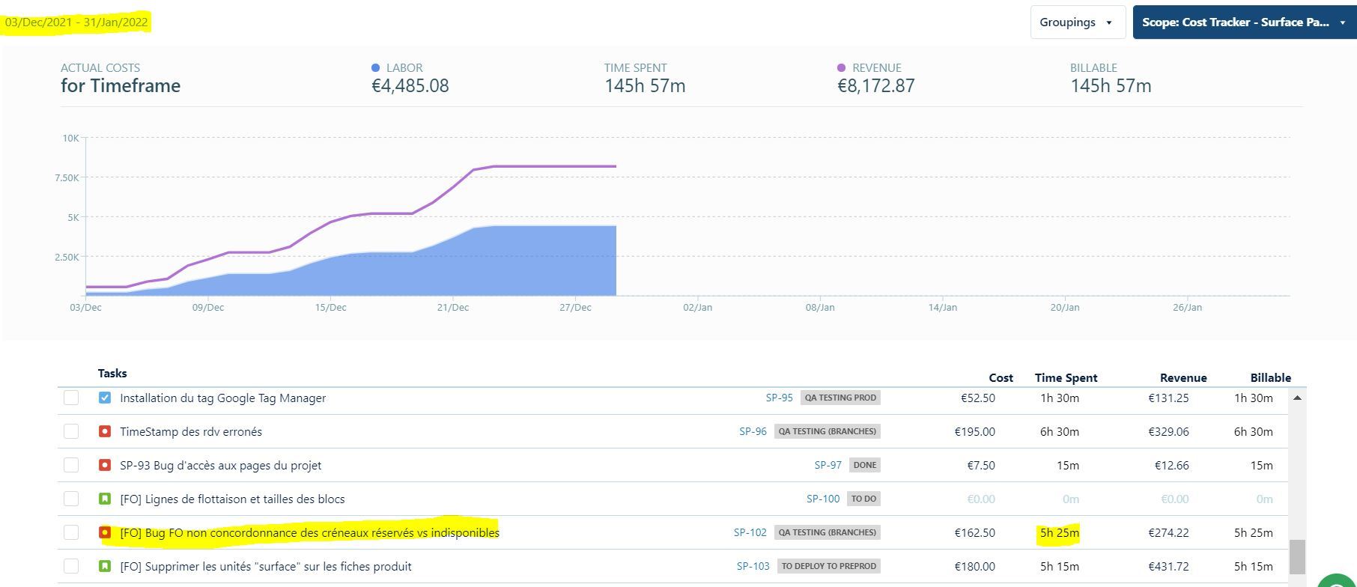
Task: Click the bug icon beside SP-93 Bug d'accès
Action: pyautogui.click(x=105, y=466)
